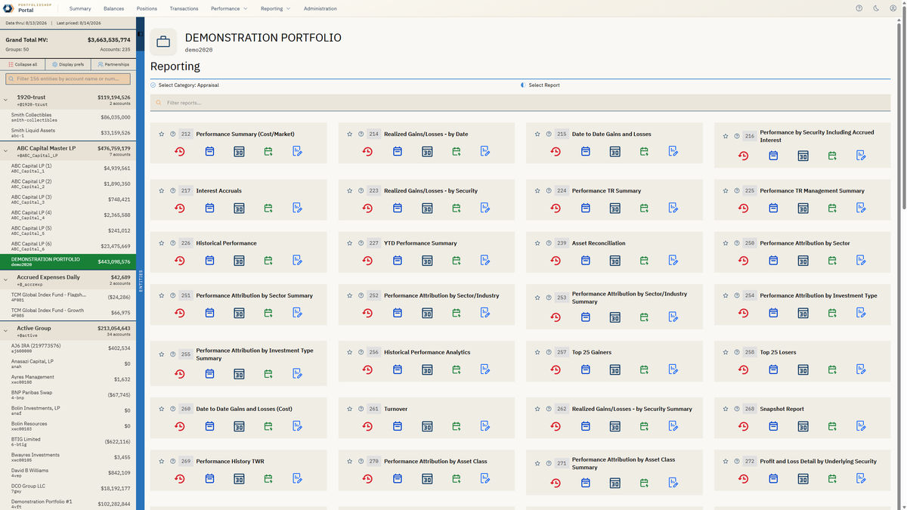Click blue calendar icon for Realized Gains/Losses - by Date
Image resolution: width=907 pixels, height=510 pixels.
point(398,152)
